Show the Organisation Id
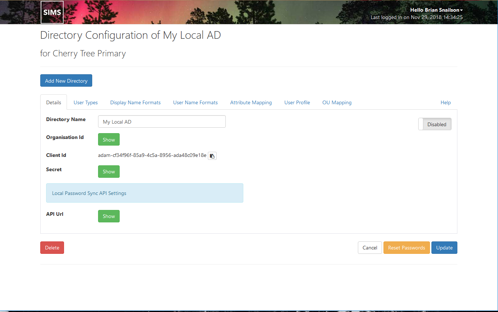The height and width of the screenshot is (312, 498). (x=109, y=140)
